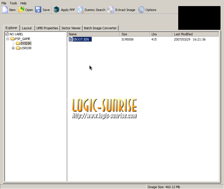Select the USRDIR folder label in tree
Screen dimensions: 224x189
[x=26, y=48]
